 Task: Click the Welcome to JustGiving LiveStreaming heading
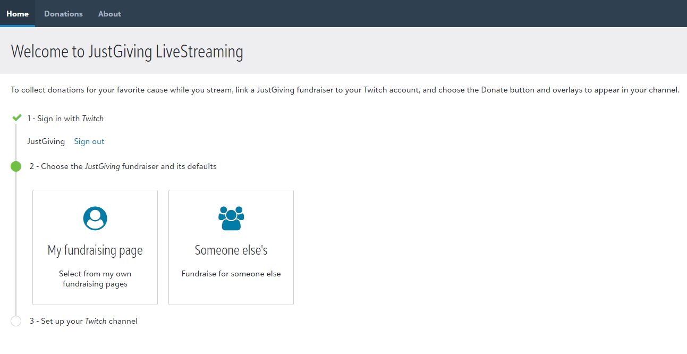tap(127, 52)
